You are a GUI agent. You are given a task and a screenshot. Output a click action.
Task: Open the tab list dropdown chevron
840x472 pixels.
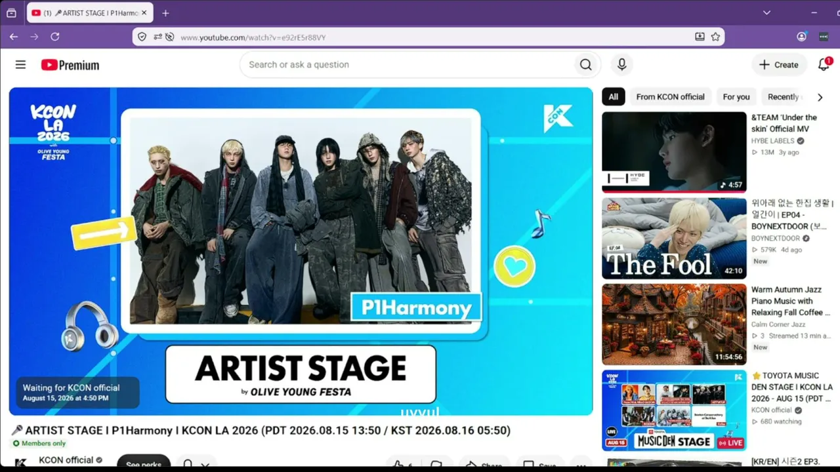pyautogui.click(x=766, y=13)
